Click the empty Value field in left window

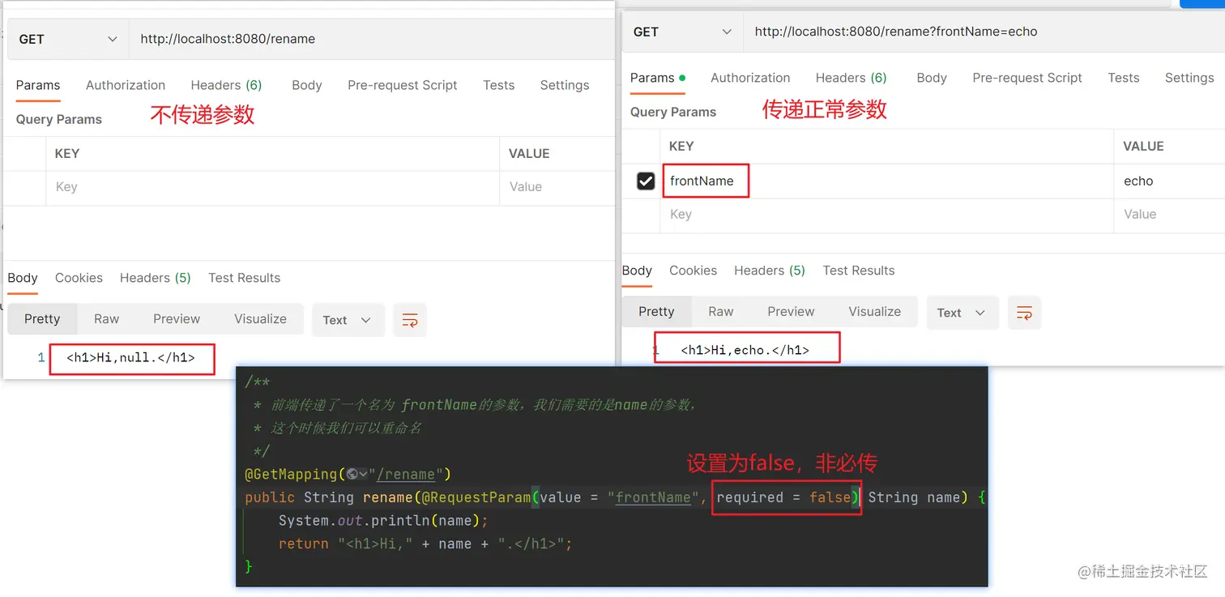(x=557, y=187)
